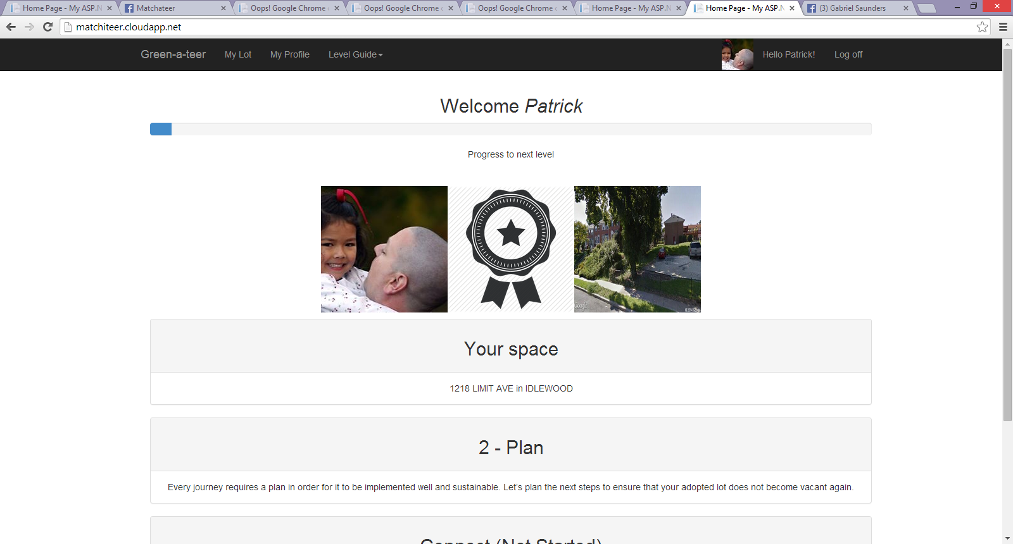Go back using browser back arrow
The image size is (1013, 544).
(x=11, y=27)
